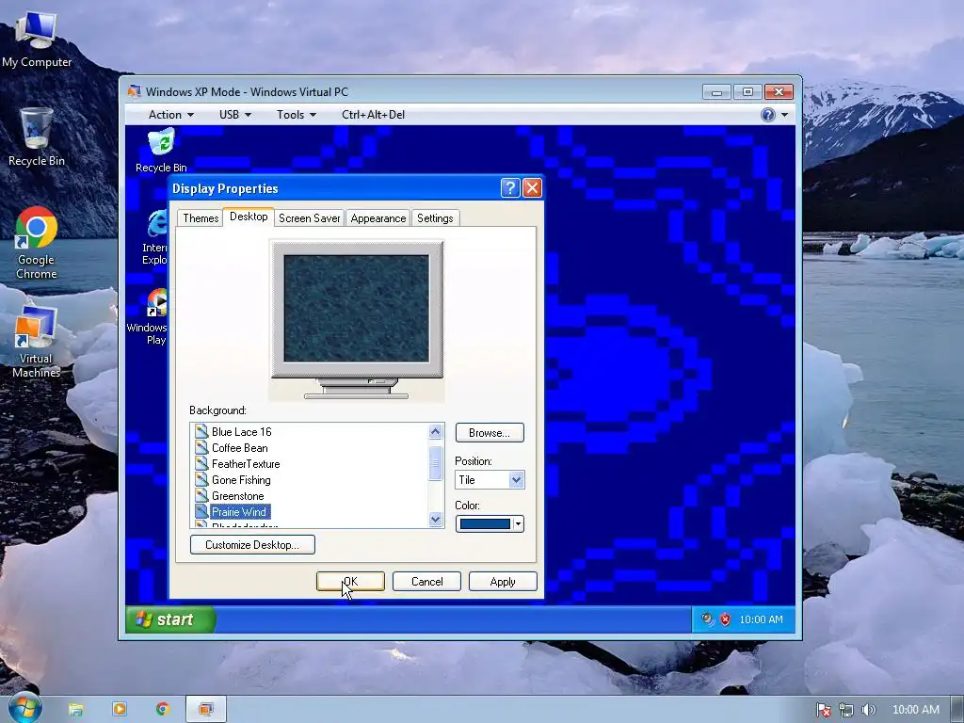Close the Display Properties dialog
The image size is (964, 723).
533,187
